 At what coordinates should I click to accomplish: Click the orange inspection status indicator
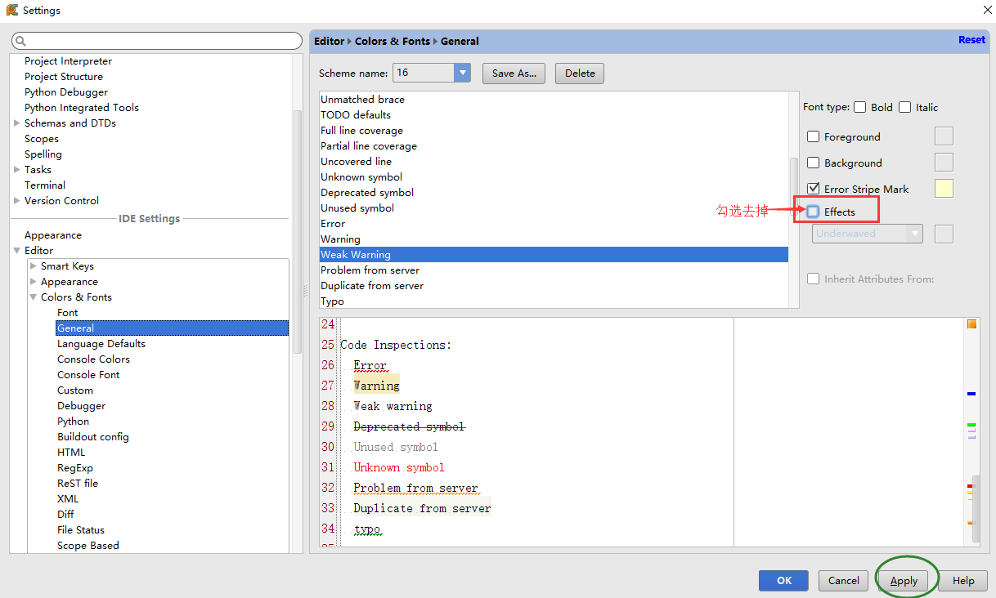pos(971,324)
